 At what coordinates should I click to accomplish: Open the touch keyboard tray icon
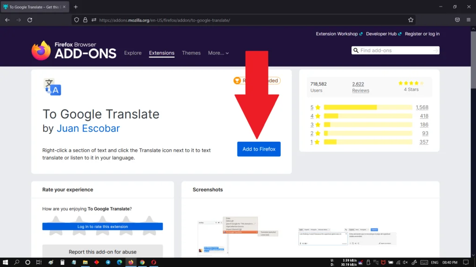[424, 262]
